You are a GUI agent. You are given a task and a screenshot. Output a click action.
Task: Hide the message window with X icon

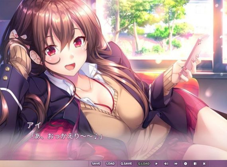coord(204,163)
